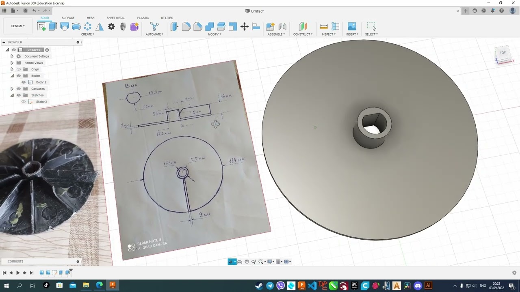The height and width of the screenshot is (292, 520).
Task: Switch to the SHEET METAL tab
Action: (x=116, y=18)
